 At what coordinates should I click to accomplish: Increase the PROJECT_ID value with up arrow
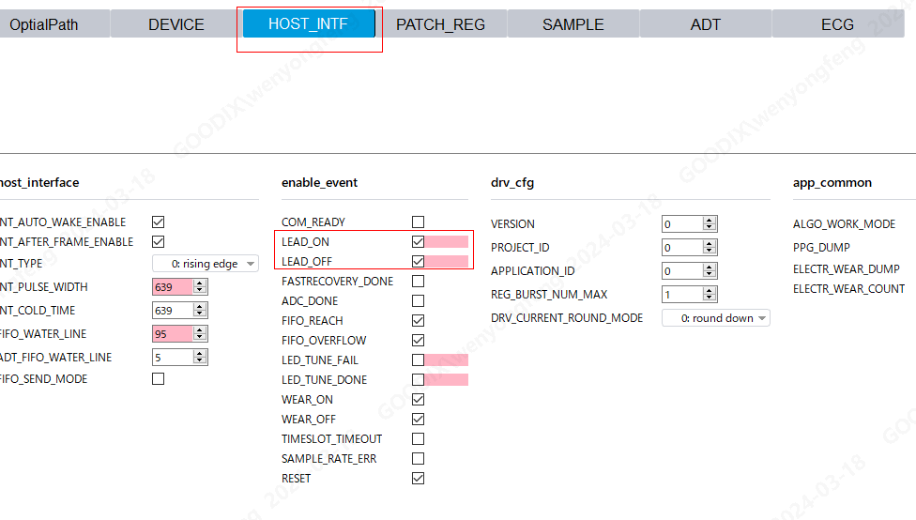tap(710, 244)
